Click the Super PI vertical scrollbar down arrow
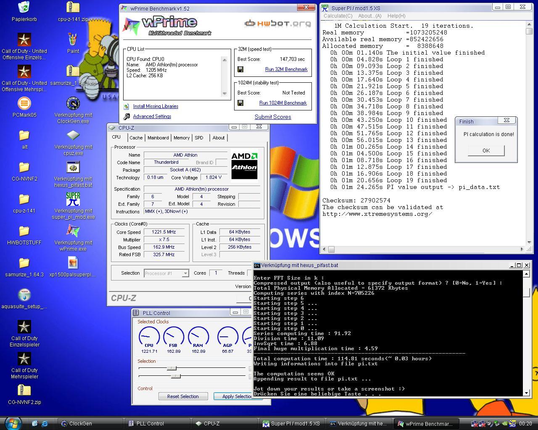The image size is (538, 430). point(529,242)
